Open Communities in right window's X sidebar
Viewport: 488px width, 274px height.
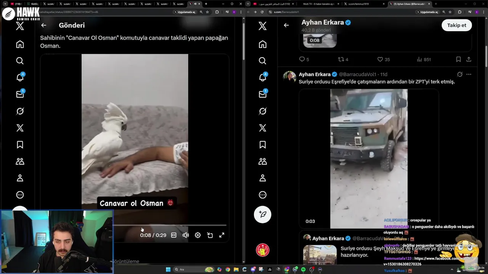tap(263, 161)
